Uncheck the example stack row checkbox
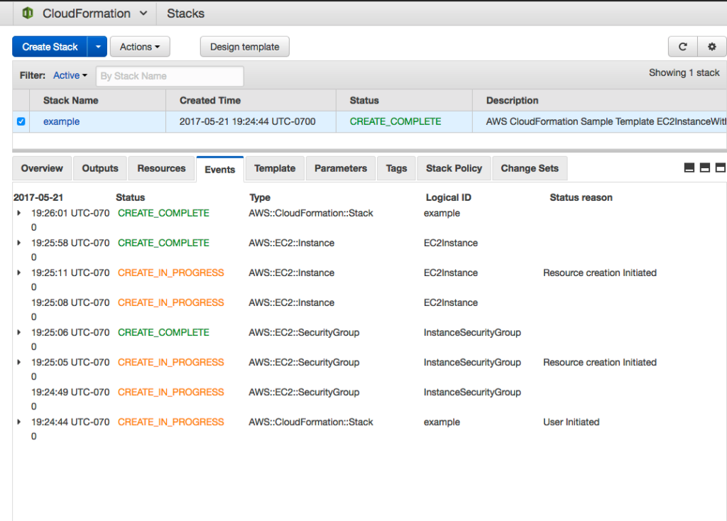 (x=21, y=121)
